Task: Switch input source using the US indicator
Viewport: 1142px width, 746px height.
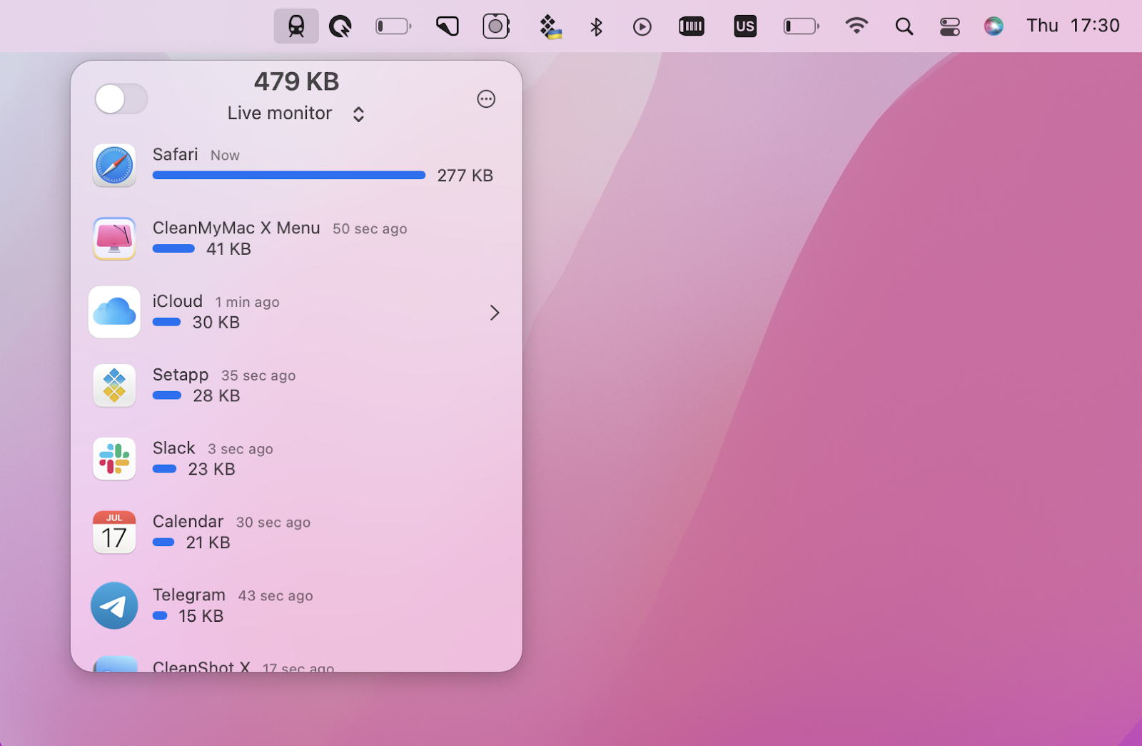Action: 744,26
